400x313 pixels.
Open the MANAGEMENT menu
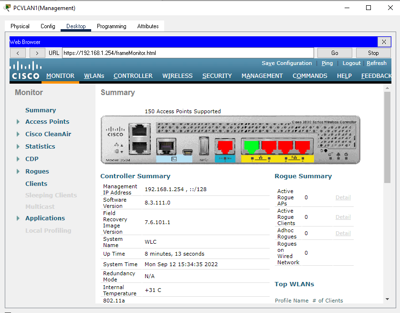262,76
